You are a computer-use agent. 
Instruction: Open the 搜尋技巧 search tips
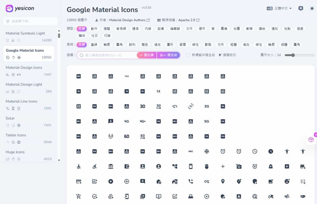227,55
